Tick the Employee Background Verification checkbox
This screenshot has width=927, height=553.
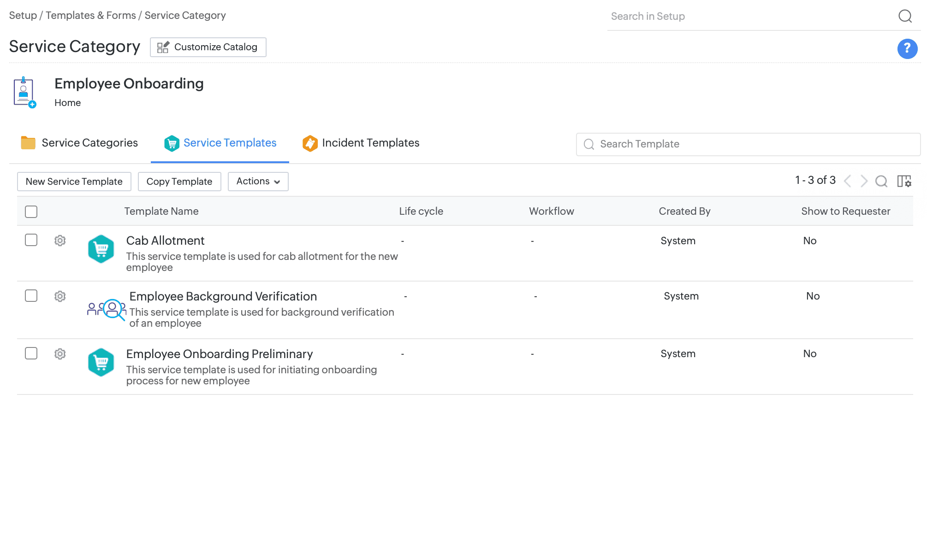(x=31, y=296)
